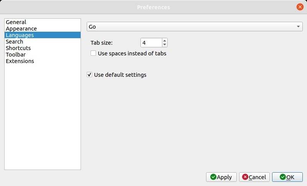
Task: Click the Tab size label
Action: point(101,43)
